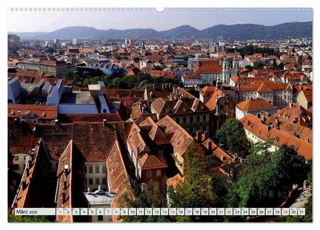Select day 7 in the calendar strip
Screen dimensions: 320x230
point(108,212)
